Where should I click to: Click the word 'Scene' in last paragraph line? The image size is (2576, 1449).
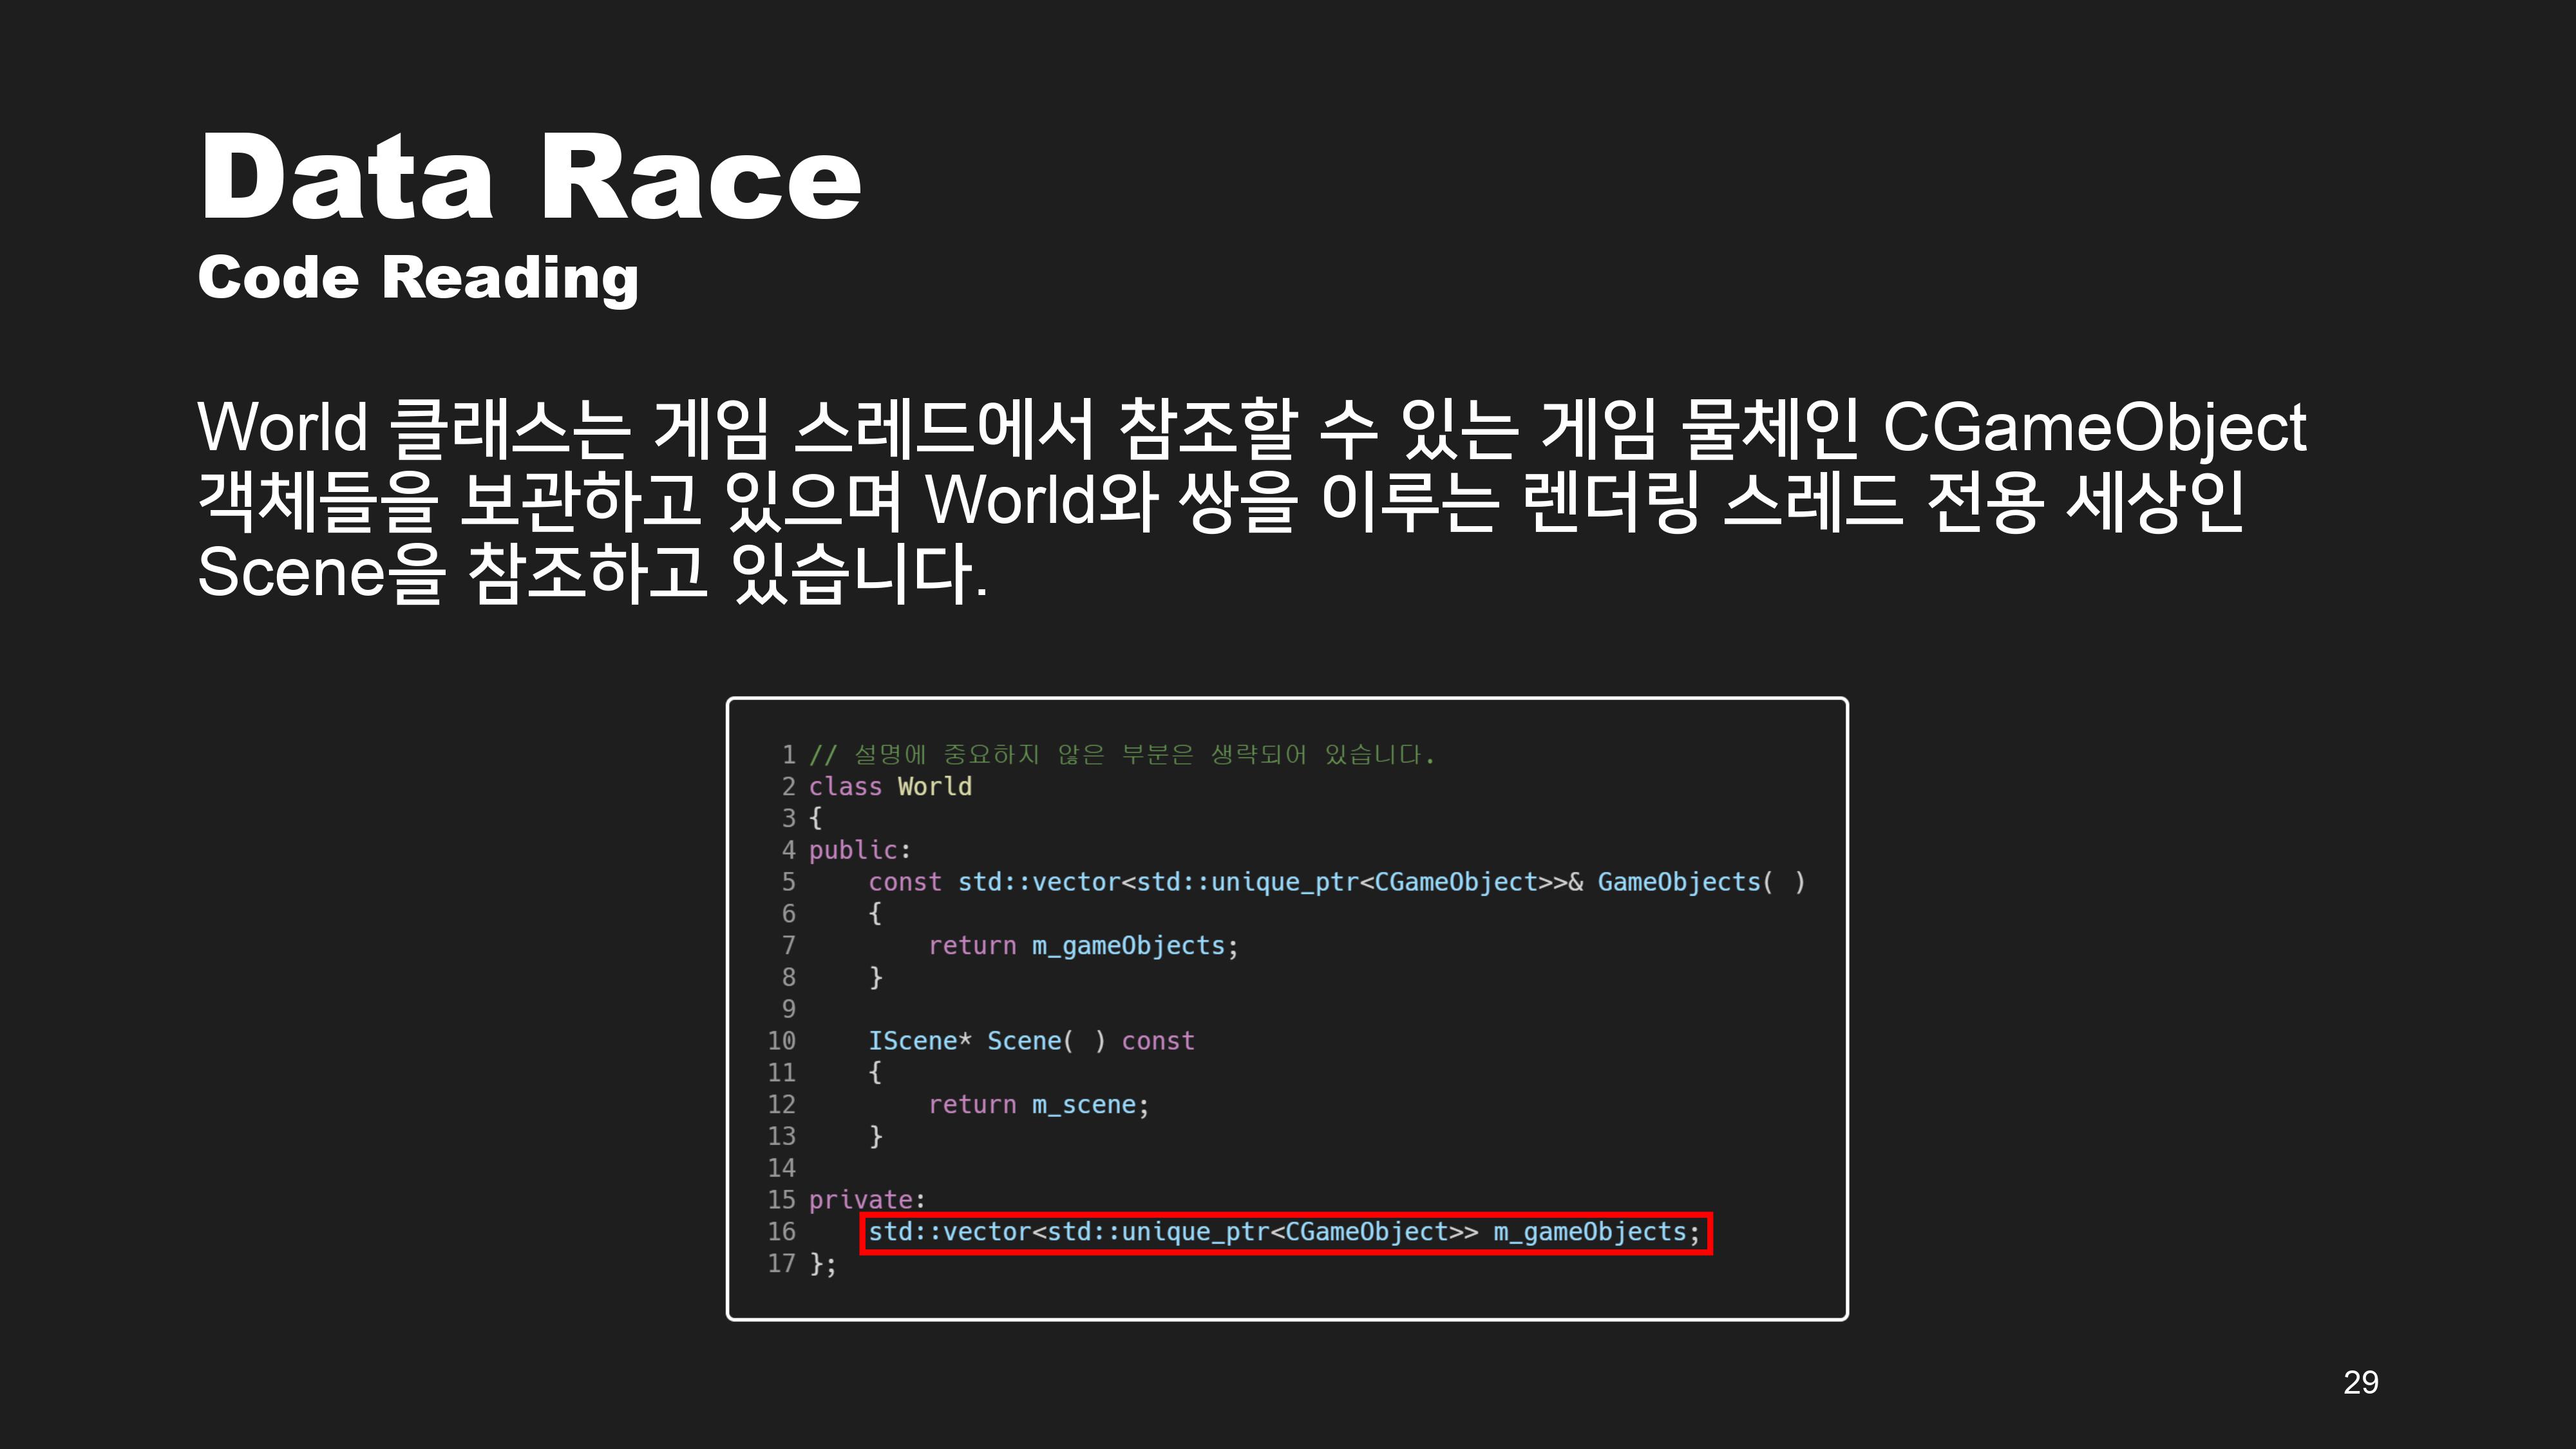point(290,572)
